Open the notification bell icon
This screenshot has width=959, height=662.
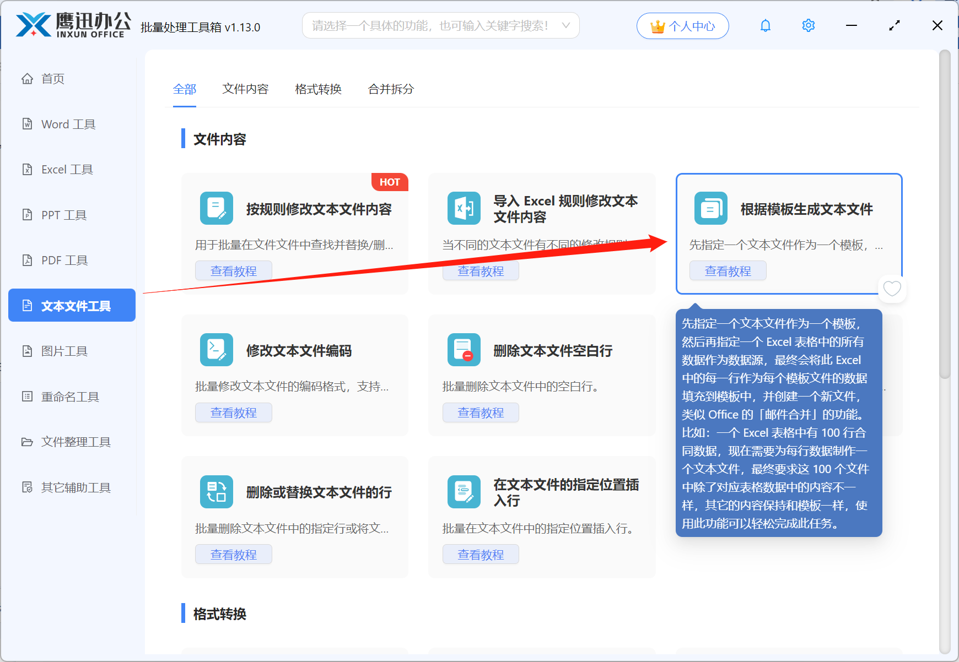(x=765, y=25)
